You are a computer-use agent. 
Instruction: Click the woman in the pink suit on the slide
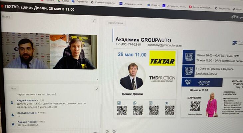(211, 105)
